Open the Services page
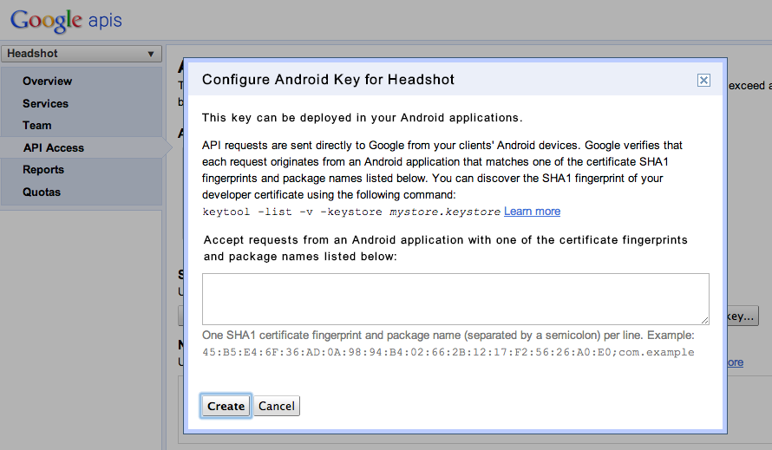772x450 pixels. coord(45,104)
